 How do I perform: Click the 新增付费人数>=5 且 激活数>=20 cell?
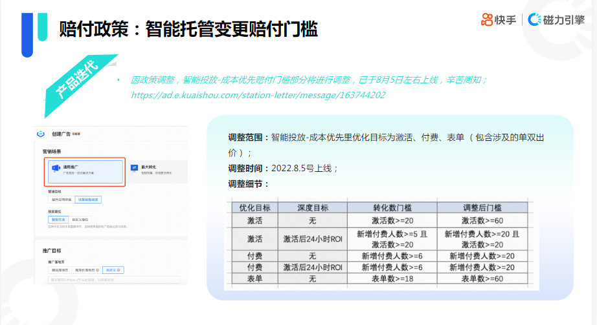click(392, 239)
